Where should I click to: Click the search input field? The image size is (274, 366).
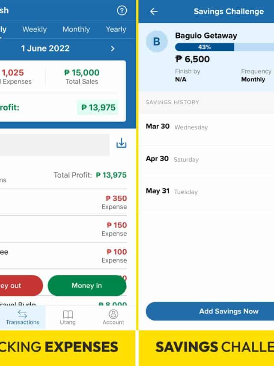pos(55,145)
